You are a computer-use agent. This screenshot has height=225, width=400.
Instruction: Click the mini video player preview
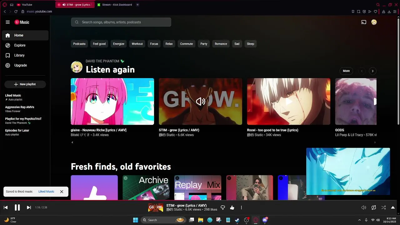(348, 172)
